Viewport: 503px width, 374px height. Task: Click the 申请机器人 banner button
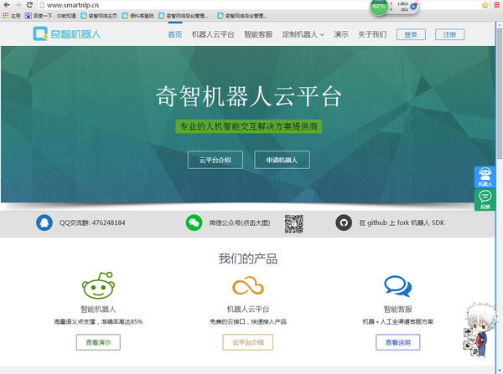(282, 160)
